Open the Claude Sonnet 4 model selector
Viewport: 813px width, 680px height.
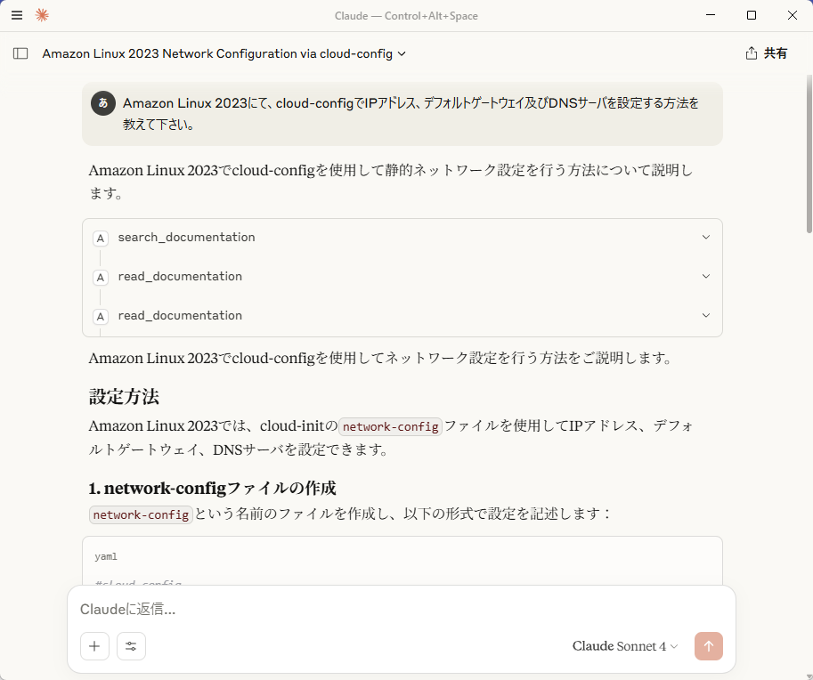pyautogui.click(x=625, y=646)
